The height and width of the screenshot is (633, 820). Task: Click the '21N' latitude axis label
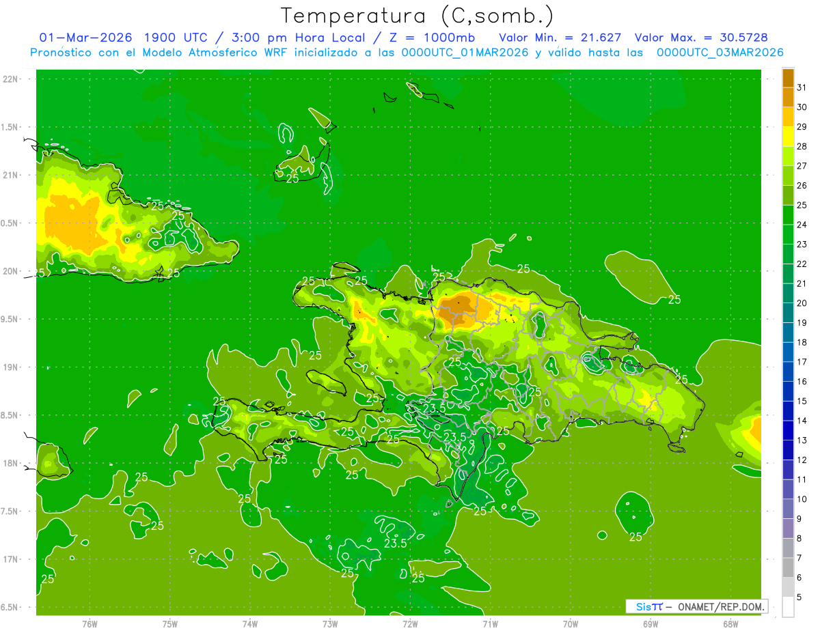coord(11,175)
